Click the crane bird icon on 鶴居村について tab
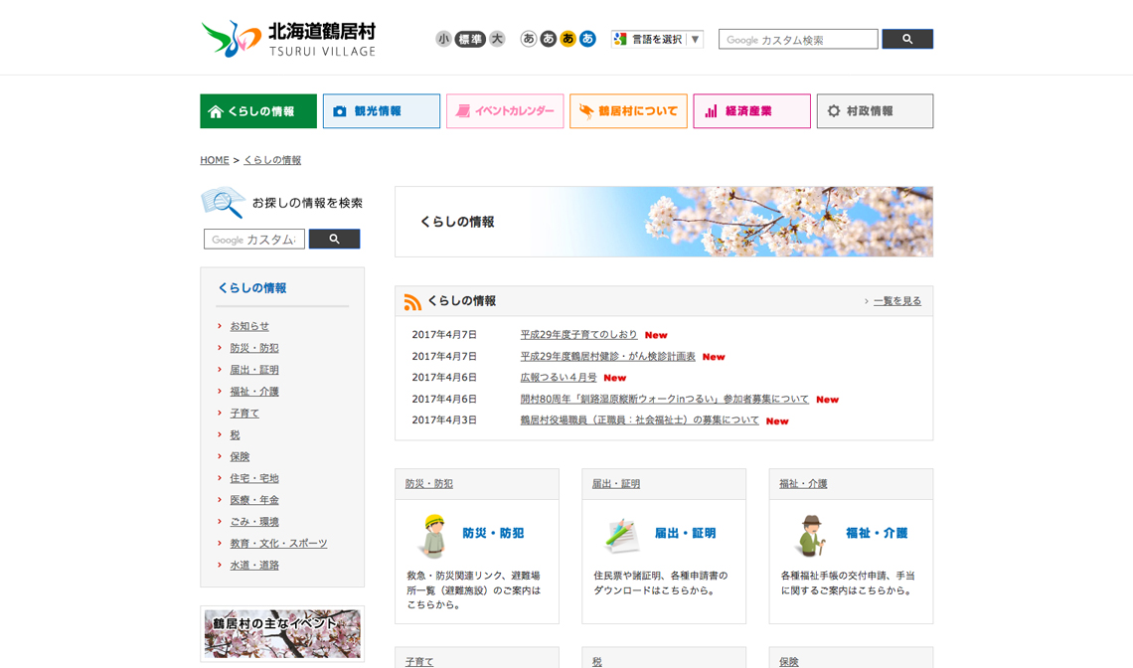Image resolution: width=1133 pixels, height=668 pixels. click(586, 111)
